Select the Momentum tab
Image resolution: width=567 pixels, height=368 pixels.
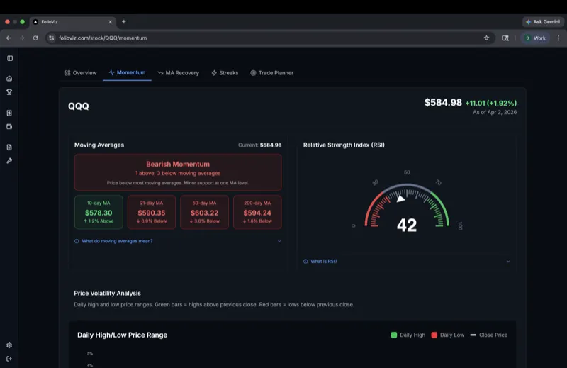click(127, 72)
